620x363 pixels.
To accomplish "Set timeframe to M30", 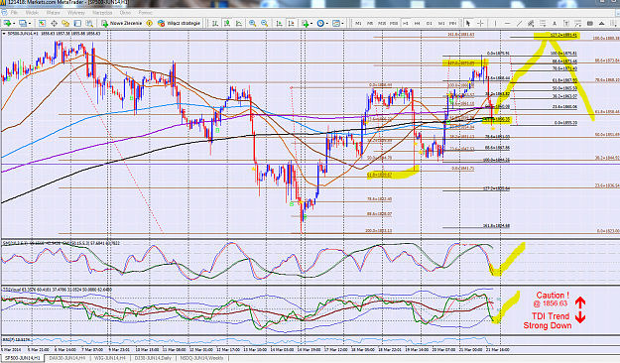I will tap(394, 24).
